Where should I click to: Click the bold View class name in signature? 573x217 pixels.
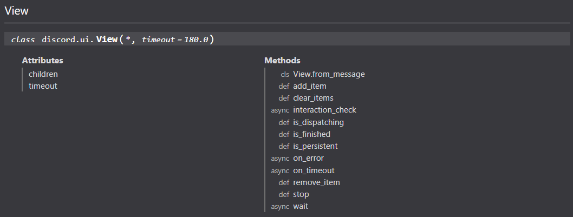click(x=107, y=39)
